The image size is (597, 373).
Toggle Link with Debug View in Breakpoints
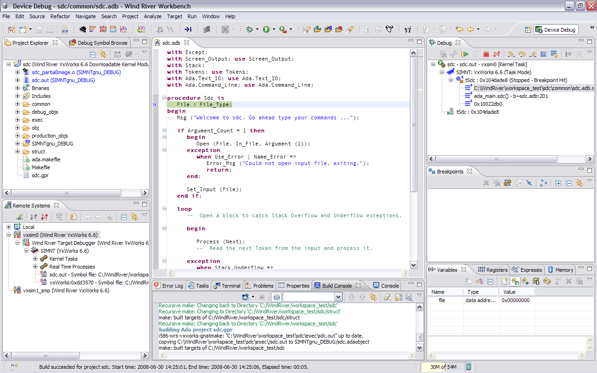tap(579, 183)
